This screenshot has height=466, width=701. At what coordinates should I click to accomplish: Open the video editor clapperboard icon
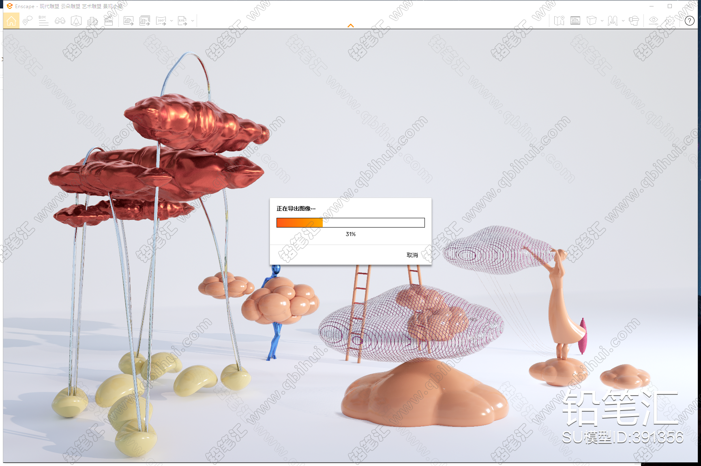click(x=109, y=21)
